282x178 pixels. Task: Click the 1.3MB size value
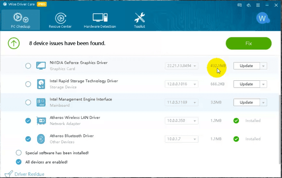pyautogui.click(x=216, y=121)
